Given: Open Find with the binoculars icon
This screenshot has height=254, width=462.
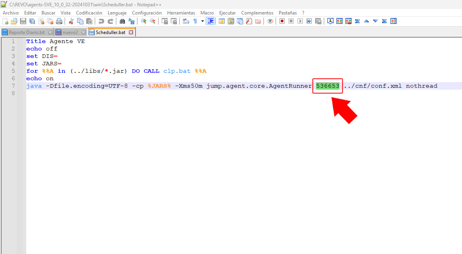Looking at the screenshot, I should (123, 21).
